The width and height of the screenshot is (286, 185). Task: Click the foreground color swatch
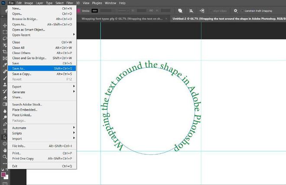(x=3, y=175)
